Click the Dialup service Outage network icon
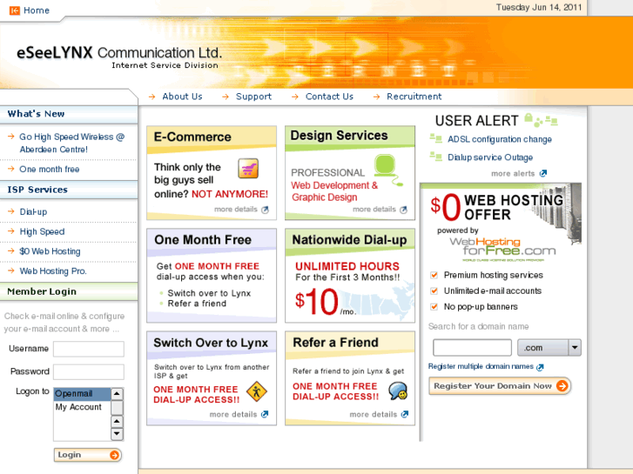Viewport: 633px width, 474px height. click(x=435, y=157)
